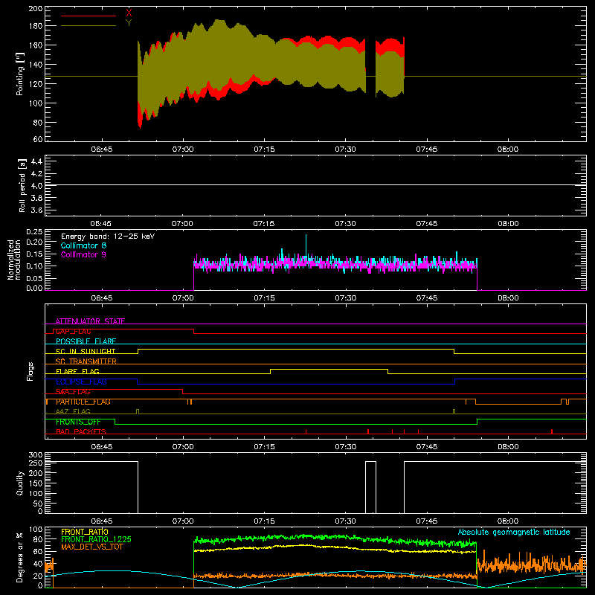Image resolution: width=595 pixels, height=595 pixels.
Task: Click the GAP_FLAG label
Action: click(74, 331)
